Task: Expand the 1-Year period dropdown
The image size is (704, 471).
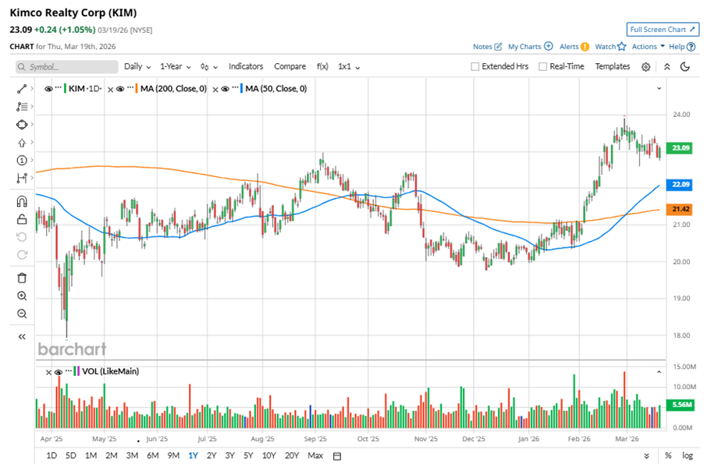Action: pos(176,67)
